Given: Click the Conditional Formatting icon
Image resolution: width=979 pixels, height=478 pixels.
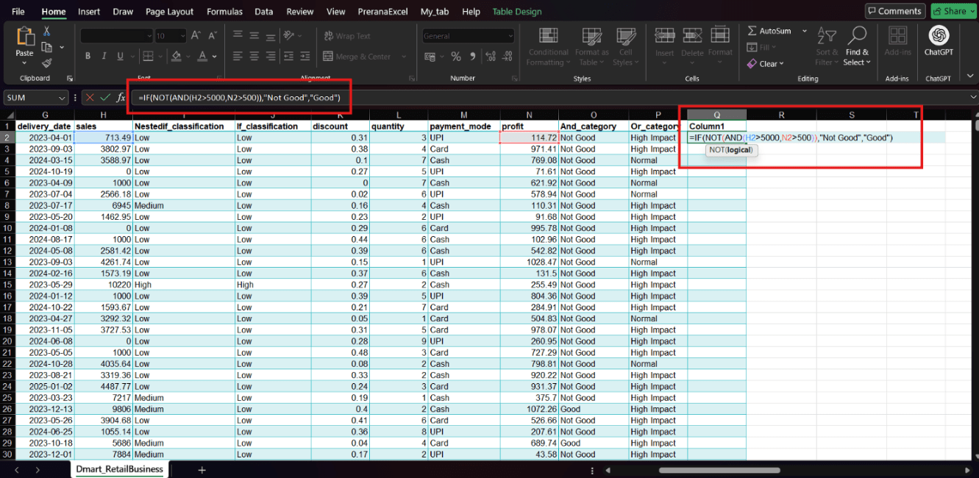Looking at the screenshot, I should (x=548, y=37).
